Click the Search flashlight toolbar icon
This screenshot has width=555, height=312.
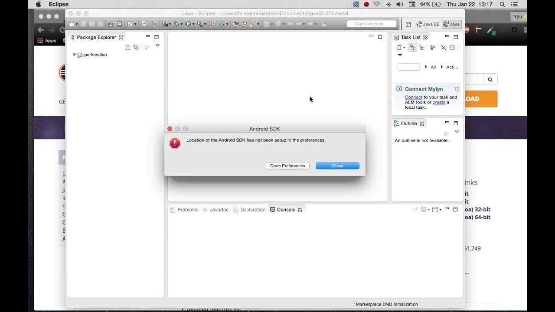pyautogui.click(x=253, y=24)
